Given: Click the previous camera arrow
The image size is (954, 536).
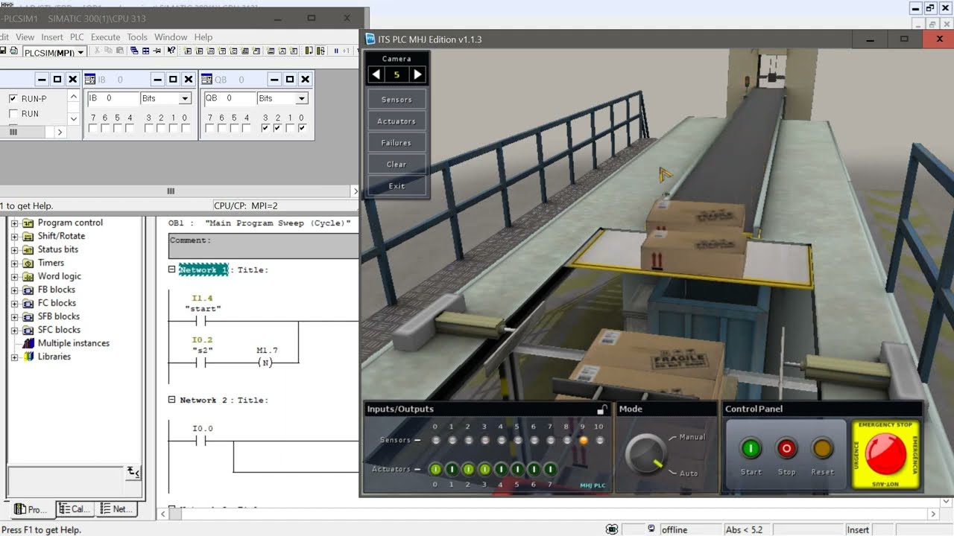Looking at the screenshot, I should tap(376, 74).
